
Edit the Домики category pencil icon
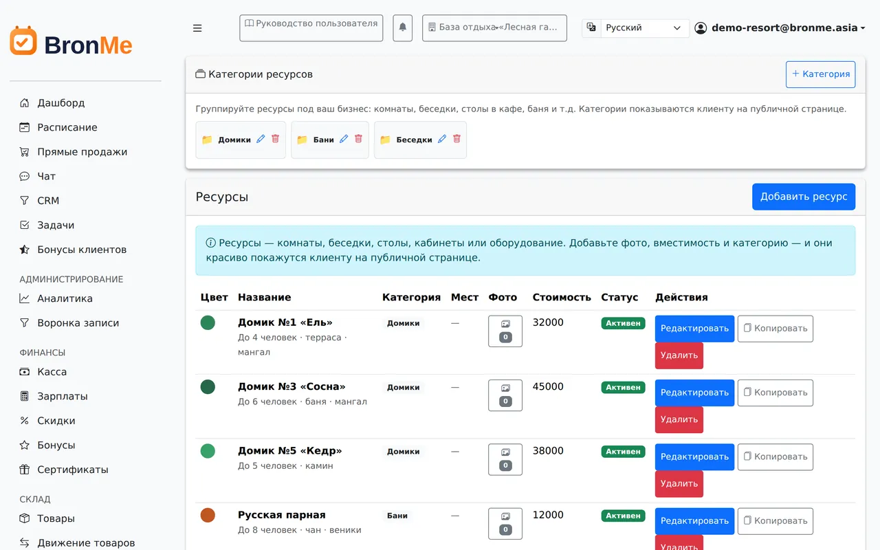261,139
